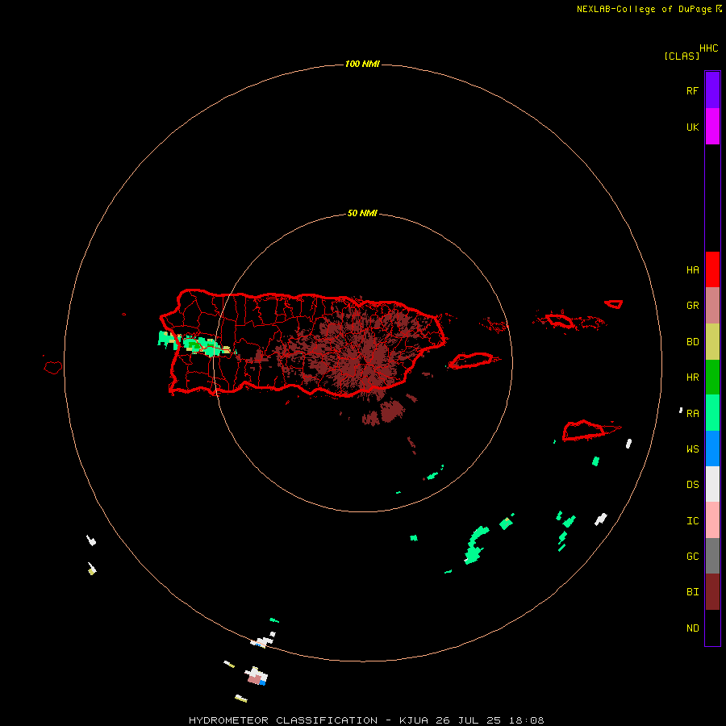This screenshot has width=726, height=726.
Task: Select the GC gray legend swatch
Action: [x=712, y=556]
